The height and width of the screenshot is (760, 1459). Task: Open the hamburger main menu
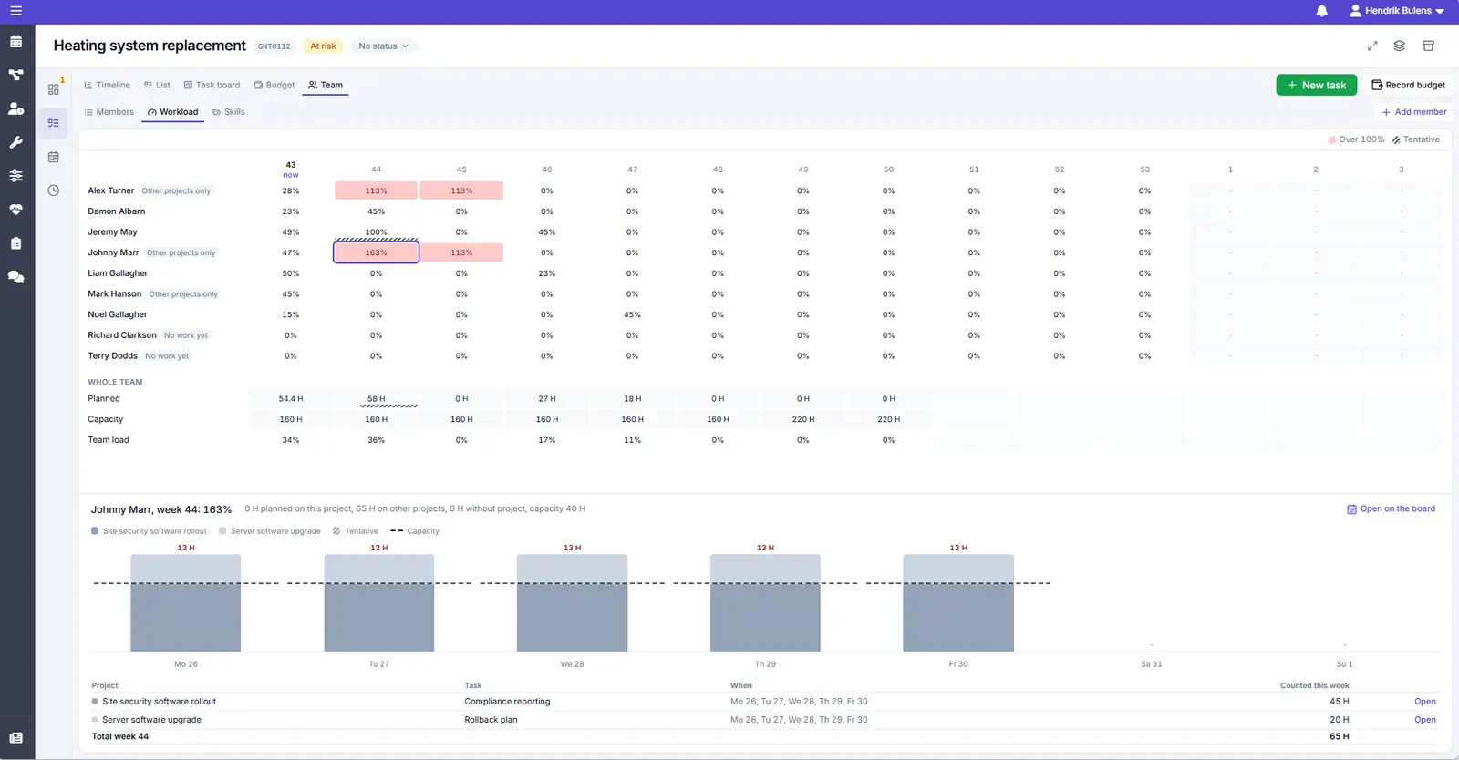pyautogui.click(x=16, y=11)
